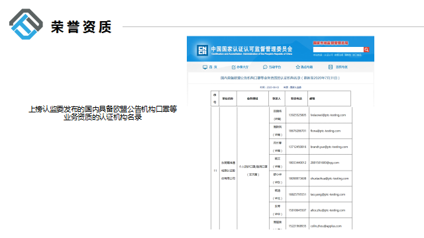Image resolution: width=424 pixels, height=238 pixels.
Task: Click the phone number in the tao.yang@ptc-testing.com row
Action: [x=297, y=194]
